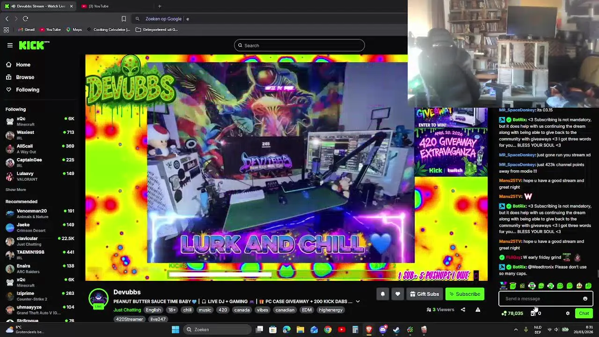Show hidden system tray icons
Image resolution: width=599 pixels, height=337 pixels.
[x=516, y=330]
